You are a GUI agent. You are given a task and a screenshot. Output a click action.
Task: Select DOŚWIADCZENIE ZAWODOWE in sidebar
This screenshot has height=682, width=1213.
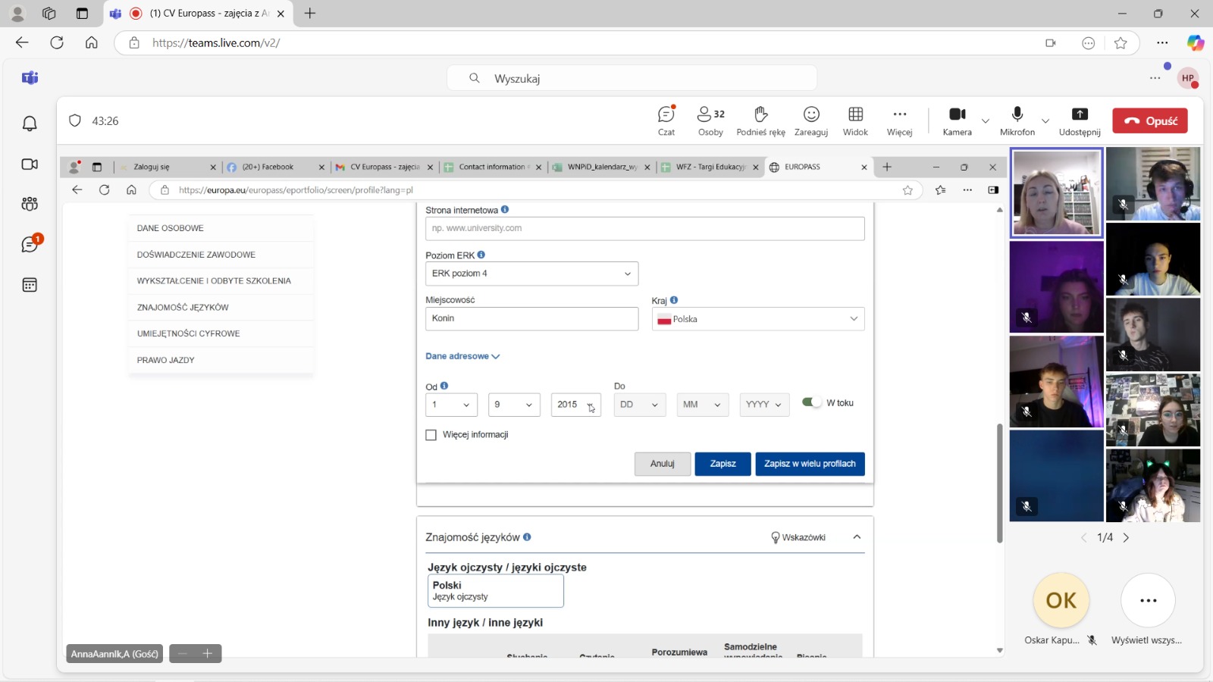point(221,255)
